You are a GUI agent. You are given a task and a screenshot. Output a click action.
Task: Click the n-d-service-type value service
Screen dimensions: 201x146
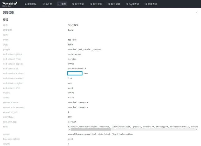72,59
